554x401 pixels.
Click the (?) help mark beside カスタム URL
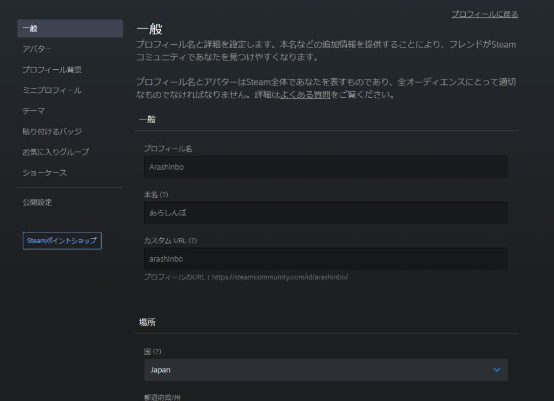pyautogui.click(x=192, y=240)
